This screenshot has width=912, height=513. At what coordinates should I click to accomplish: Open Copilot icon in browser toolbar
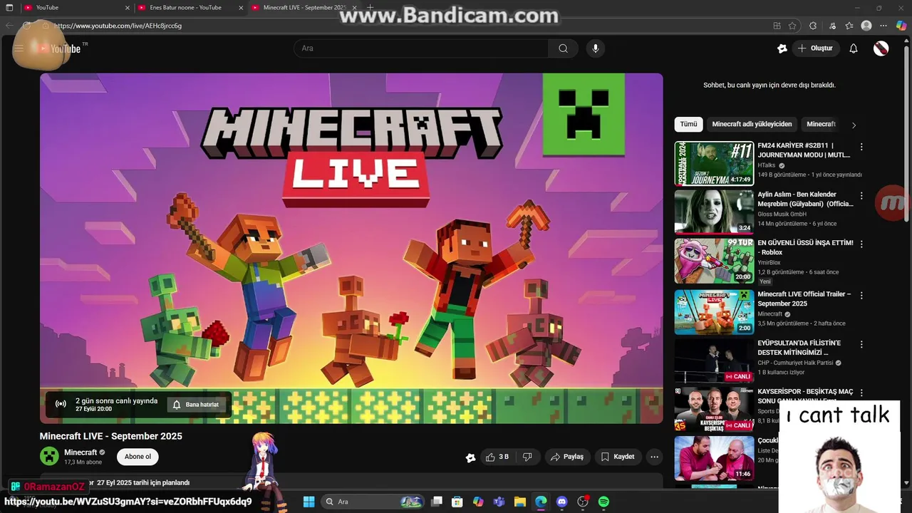[901, 26]
